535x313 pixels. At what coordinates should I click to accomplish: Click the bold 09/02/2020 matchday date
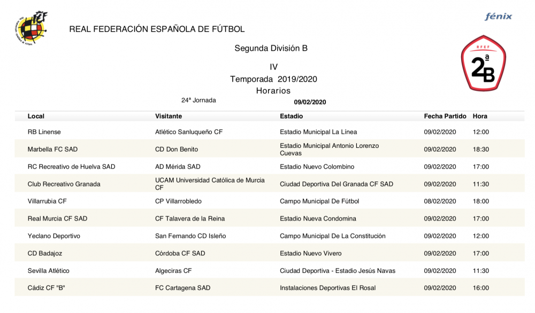tap(310, 103)
